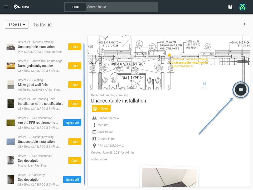The height and width of the screenshot is (190, 253).
Task: Click 'Created June 28, 2021 by Admin'
Action: pos(112,153)
